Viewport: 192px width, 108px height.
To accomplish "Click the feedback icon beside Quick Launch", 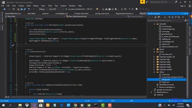I will 147,2.
